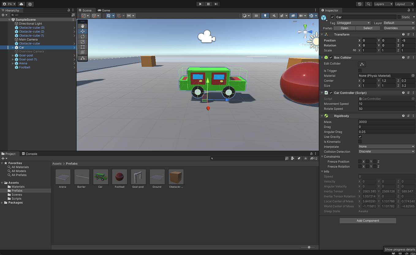Screen dimensions: 416x255
Task: Select the Rect transform tool
Action: (82, 47)
